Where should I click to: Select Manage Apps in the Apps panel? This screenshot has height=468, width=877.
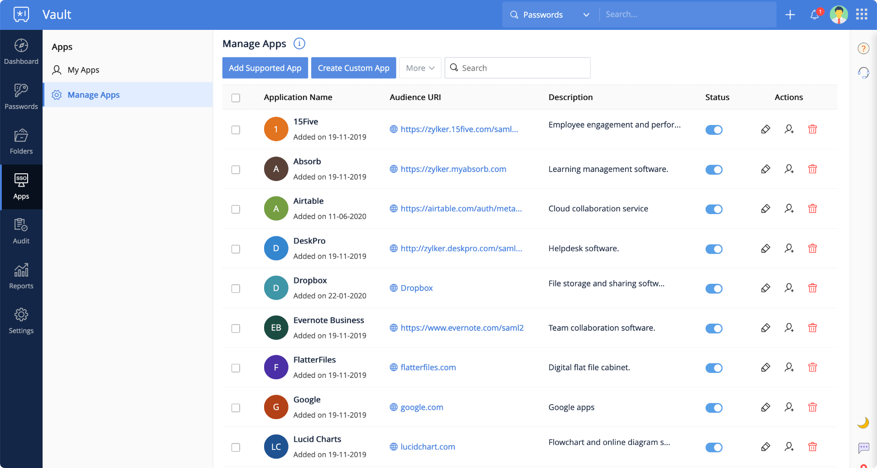point(128,95)
